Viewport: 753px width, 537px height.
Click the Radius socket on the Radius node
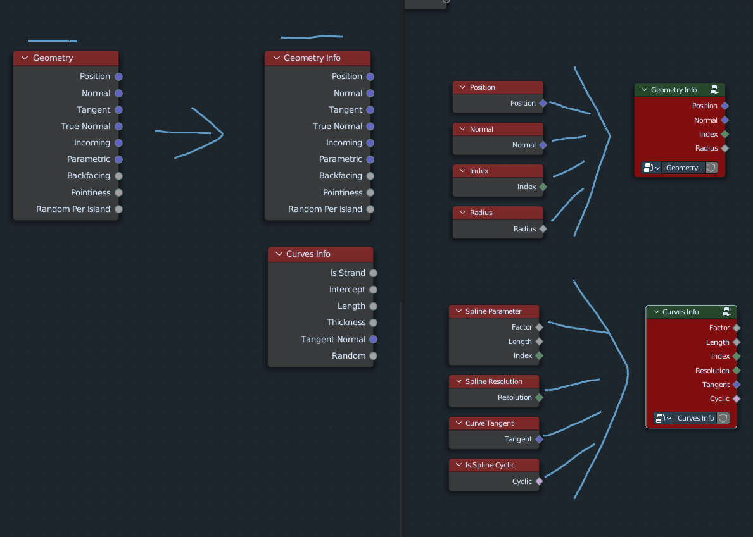point(543,229)
